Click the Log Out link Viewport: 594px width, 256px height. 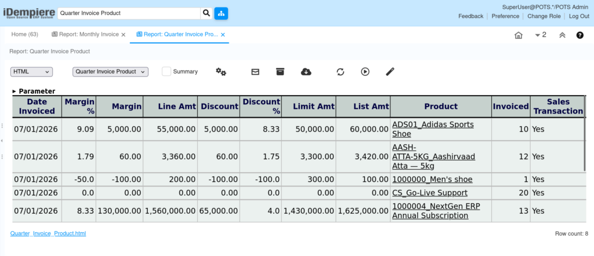[579, 16]
